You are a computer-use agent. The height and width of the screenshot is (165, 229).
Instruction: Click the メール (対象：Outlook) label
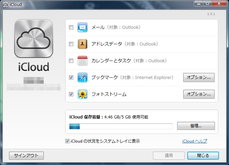[x=116, y=27]
